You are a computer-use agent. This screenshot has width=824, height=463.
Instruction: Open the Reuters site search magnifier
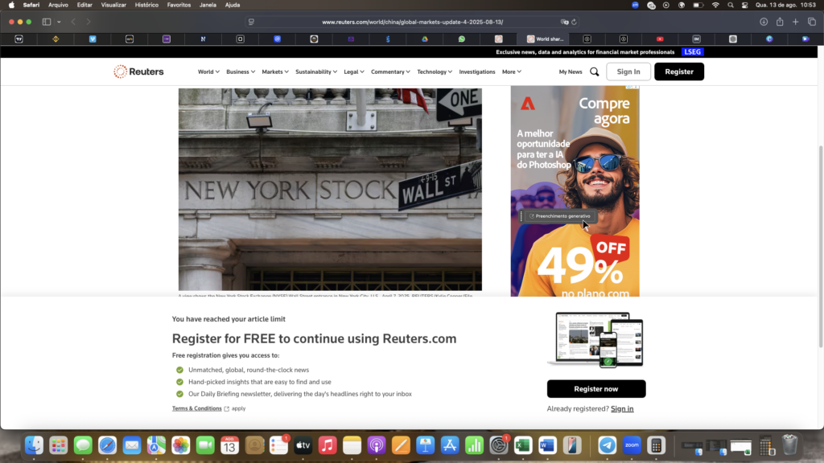click(595, 72)
